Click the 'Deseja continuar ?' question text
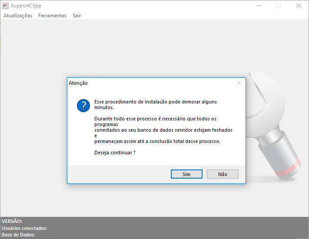This screenshot has height=239, width=309. (x=115, y=153)
